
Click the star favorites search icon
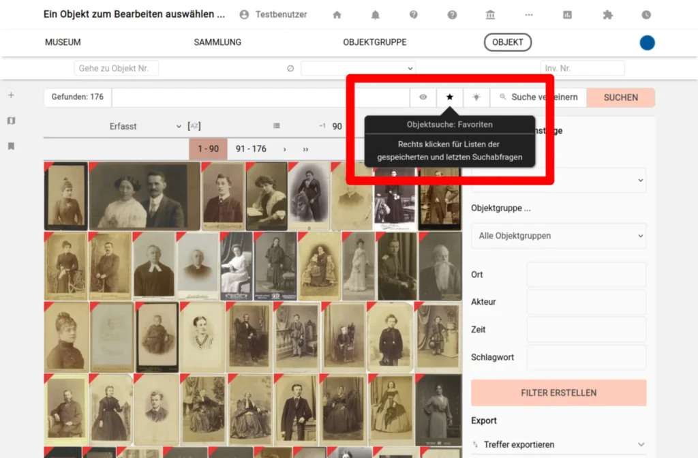450,97
